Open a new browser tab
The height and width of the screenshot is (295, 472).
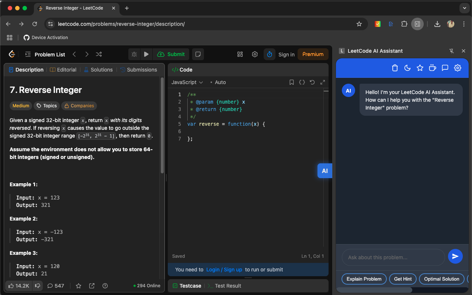127,8
